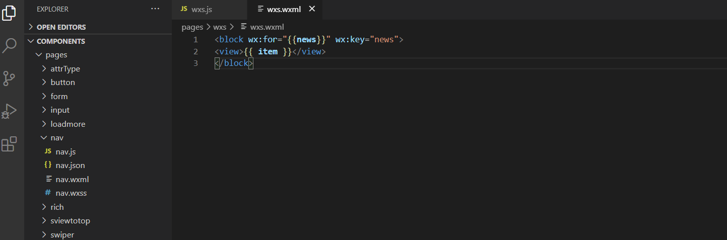
Task: Click the JS icon beside nav.js
Action: [48, 151]
